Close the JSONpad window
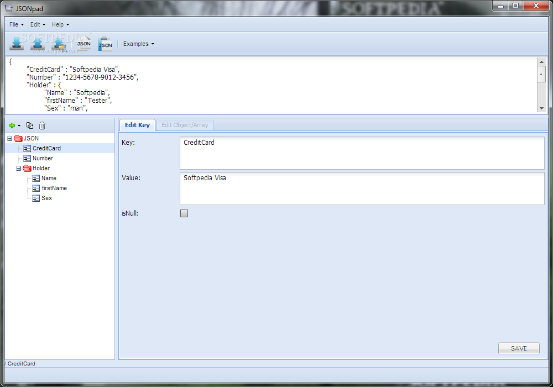Viewport: 553px width, 387px height. pos(536,6)
